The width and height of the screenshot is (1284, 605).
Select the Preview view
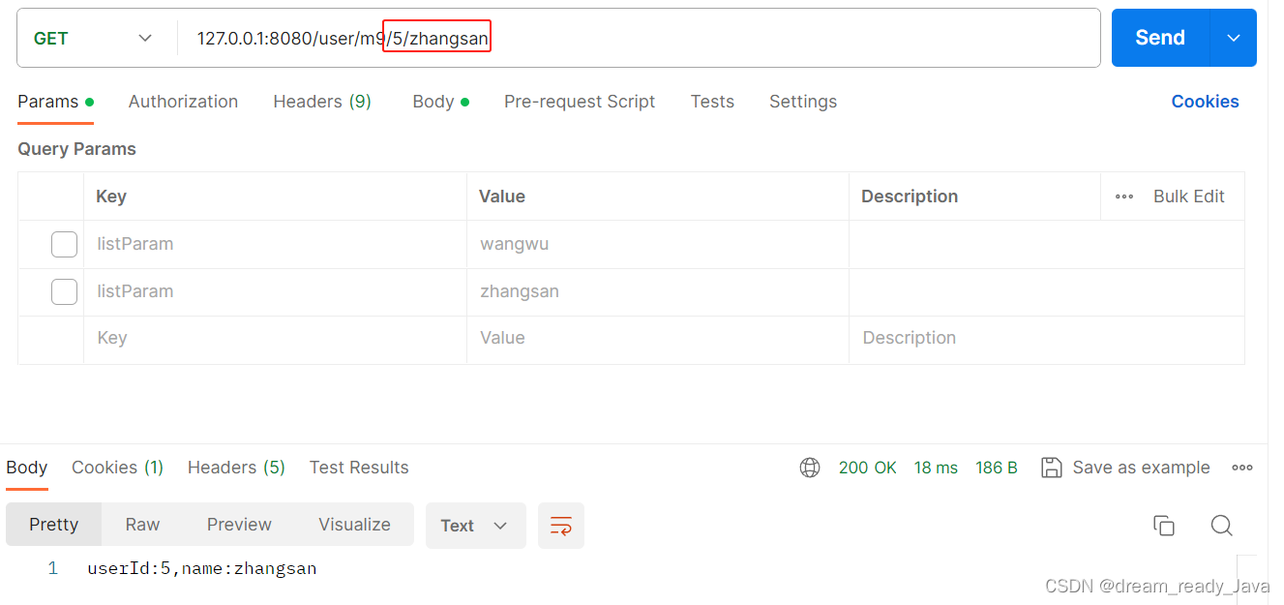coord(239,525)
